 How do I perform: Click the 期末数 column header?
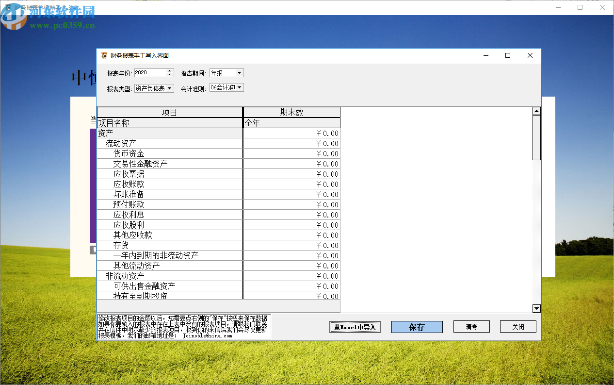point(291,112)
